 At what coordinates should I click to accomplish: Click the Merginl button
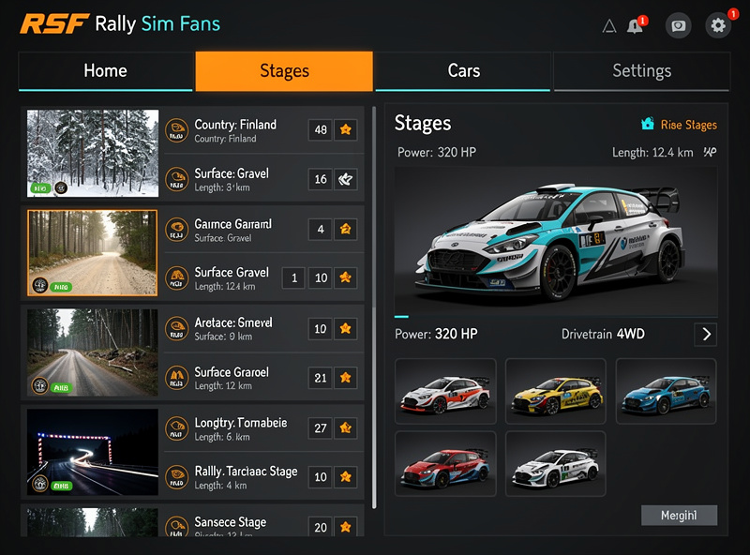tap(679, 516)
